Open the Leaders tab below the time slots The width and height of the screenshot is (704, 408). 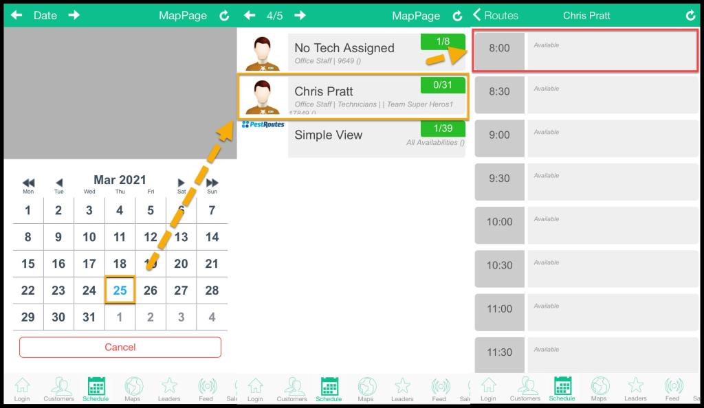[635, 389]
